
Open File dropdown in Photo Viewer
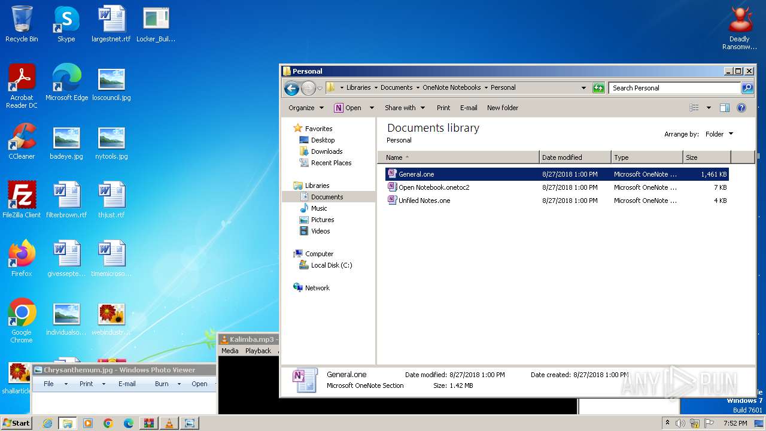pos(54,384)
